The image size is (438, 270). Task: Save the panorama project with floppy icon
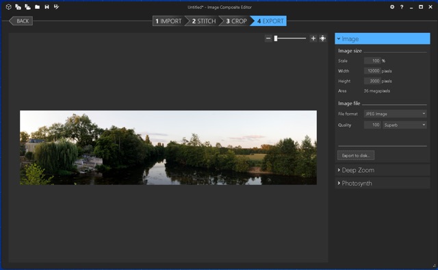[47, 7]
